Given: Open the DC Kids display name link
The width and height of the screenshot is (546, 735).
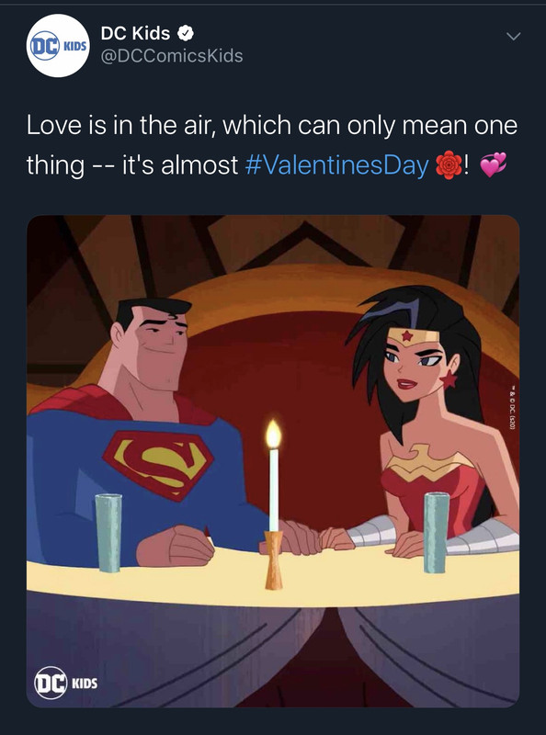Looking at the screenshot, I should pos(135,33).
